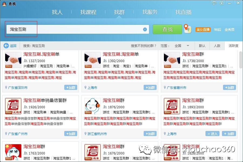Switch to the 找直播 tab
This screenshot has width=243, height=162.
tap(183, 12)
